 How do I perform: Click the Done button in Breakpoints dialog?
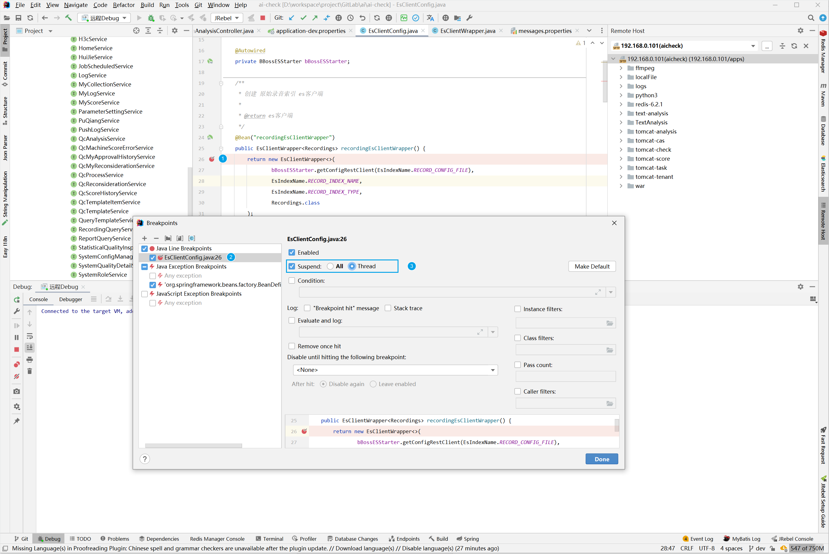pyautogui.click(x=601, y=459)
